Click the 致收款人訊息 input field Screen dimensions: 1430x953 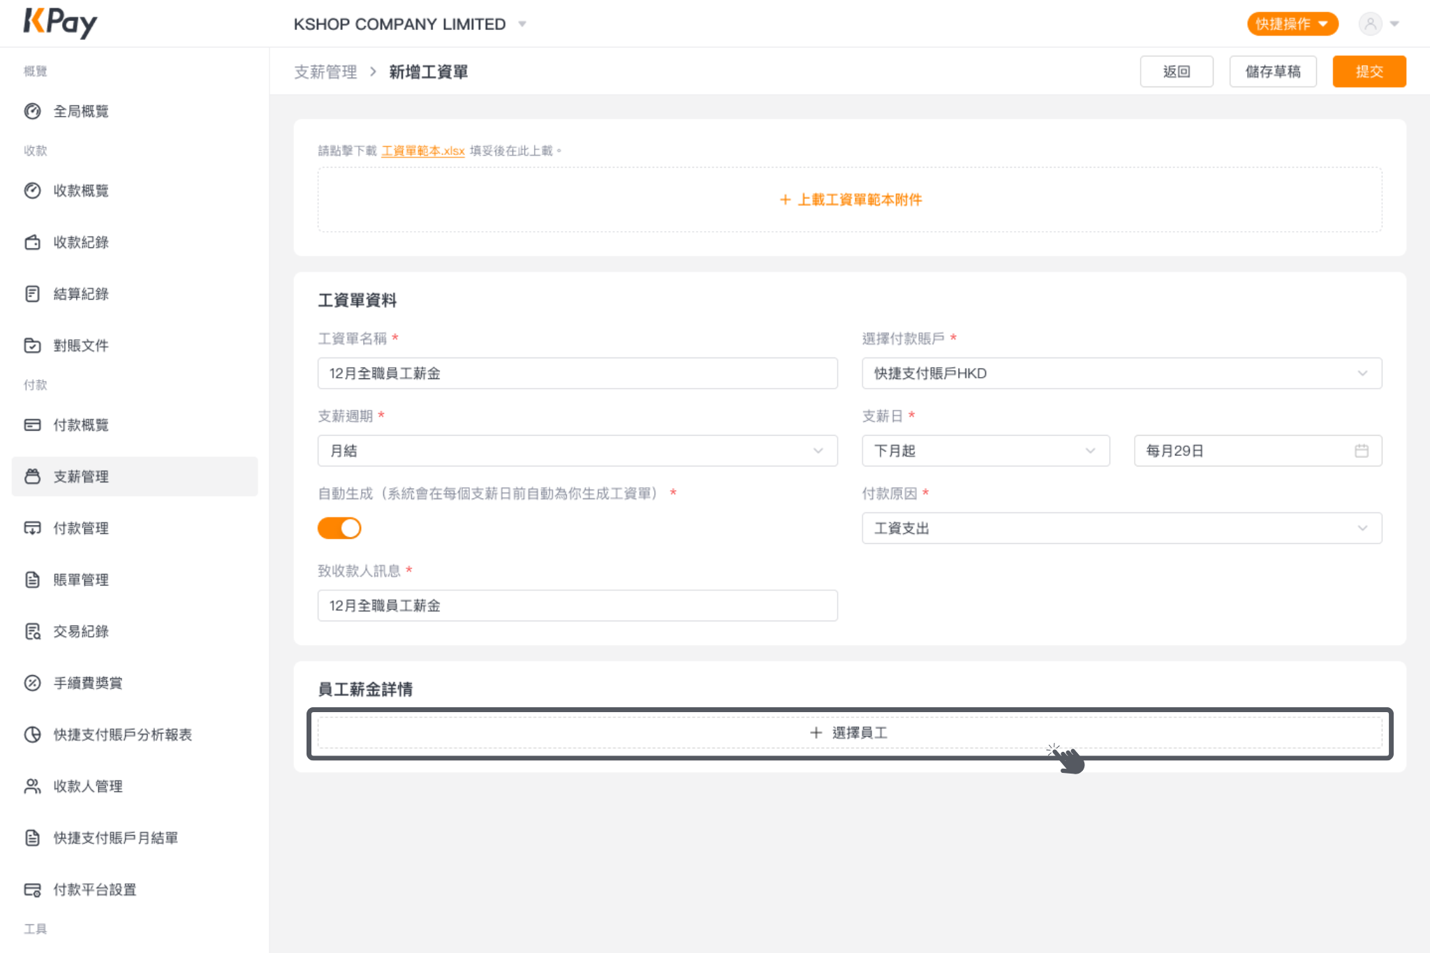coord(577,606)
